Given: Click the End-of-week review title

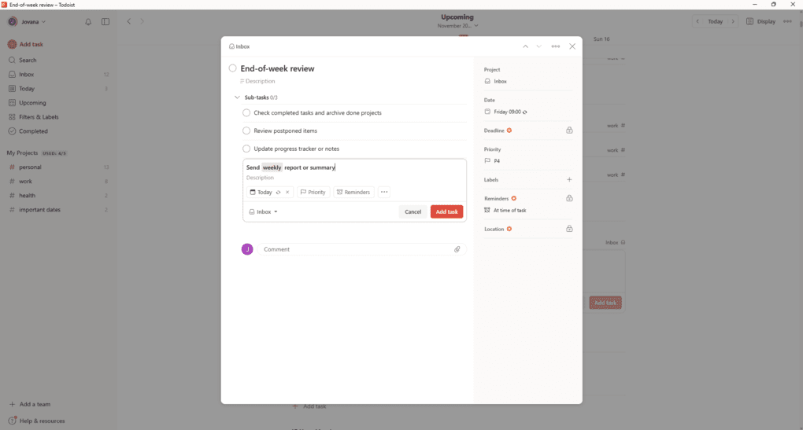Looking at the screenshot, I should tap(278, 68).
